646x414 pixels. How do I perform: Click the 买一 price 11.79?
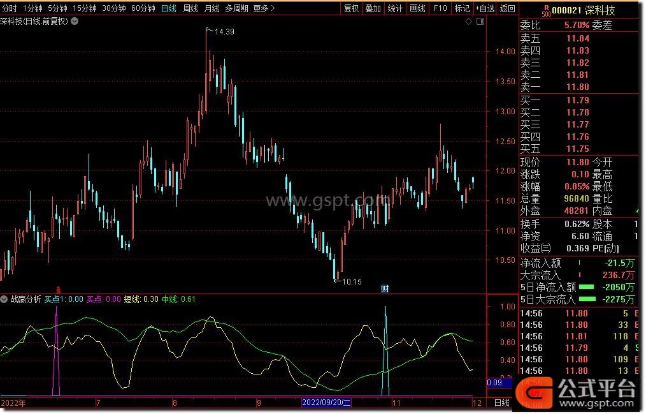tap(578, 100)
